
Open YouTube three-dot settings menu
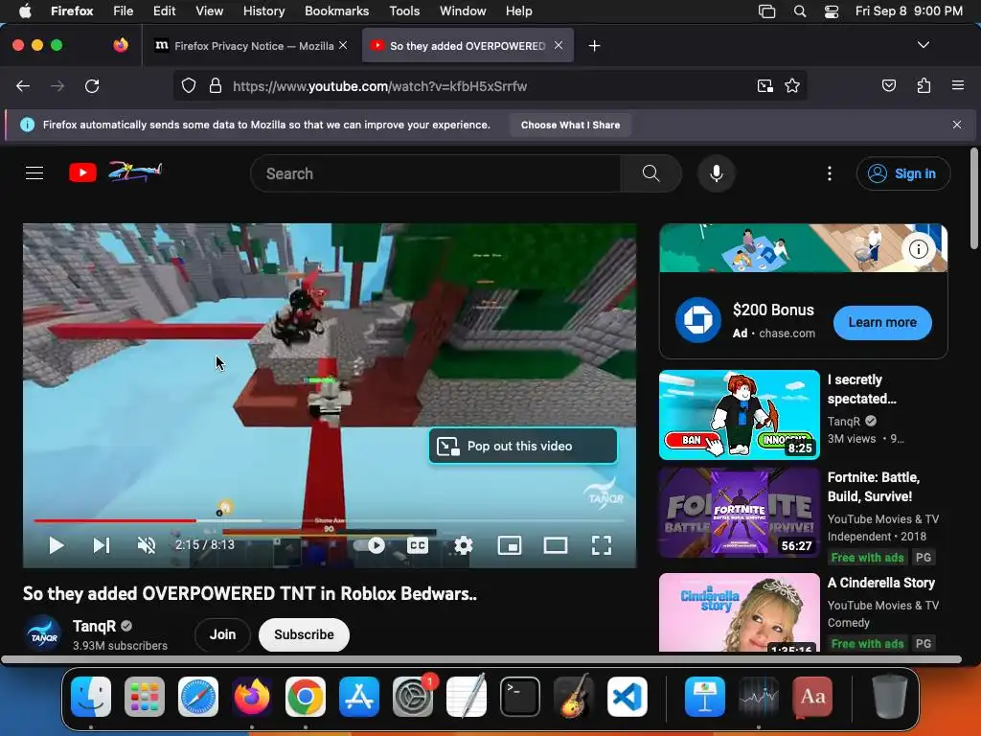tap(830, 173)
